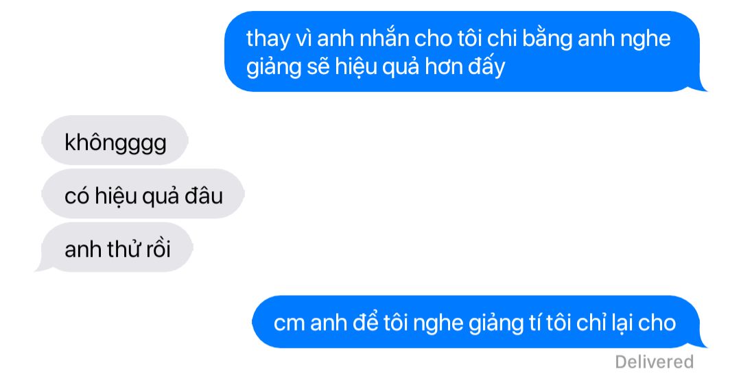Click the word 'đâu' in the gray bubble

(x=203, y=195)
